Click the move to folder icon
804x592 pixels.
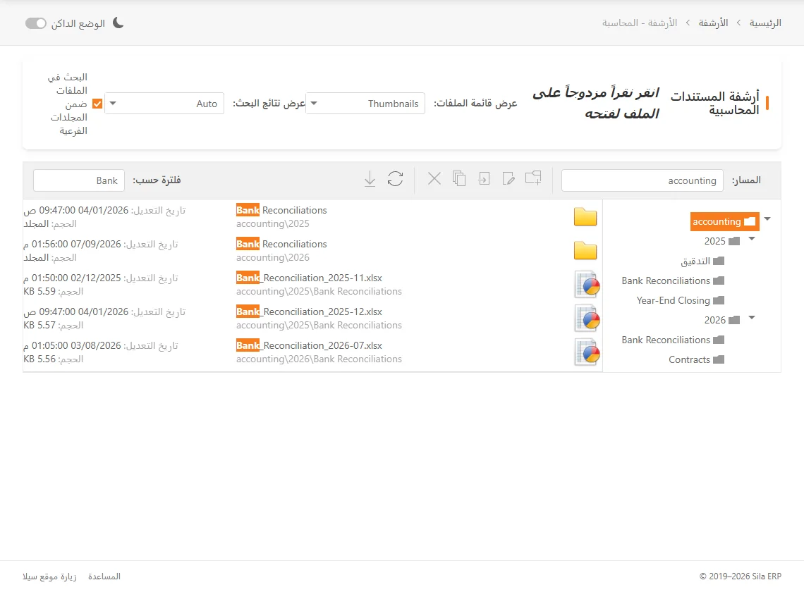484,178
